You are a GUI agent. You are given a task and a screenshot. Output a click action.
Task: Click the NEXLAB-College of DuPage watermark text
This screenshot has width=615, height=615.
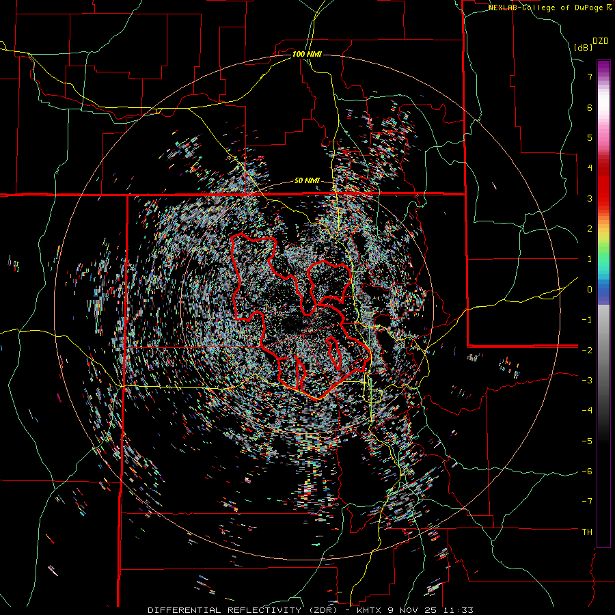(x=547, y=8)
